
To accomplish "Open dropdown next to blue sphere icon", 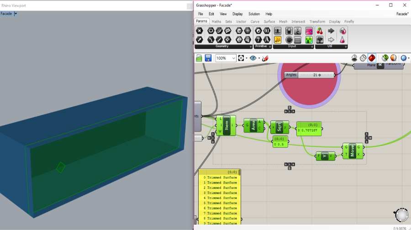I will [409, 58].
